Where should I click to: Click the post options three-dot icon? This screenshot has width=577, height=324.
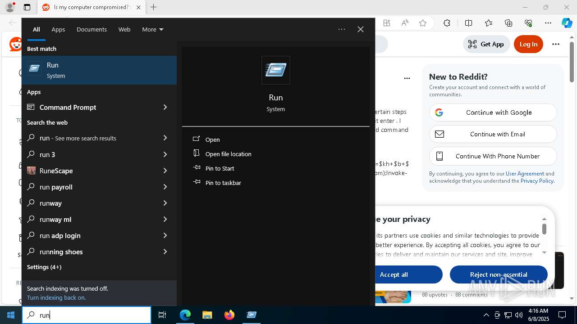(407, 78)
